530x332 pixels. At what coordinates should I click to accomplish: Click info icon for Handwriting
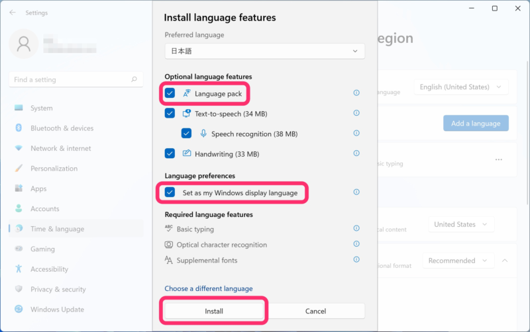(356, 153)
